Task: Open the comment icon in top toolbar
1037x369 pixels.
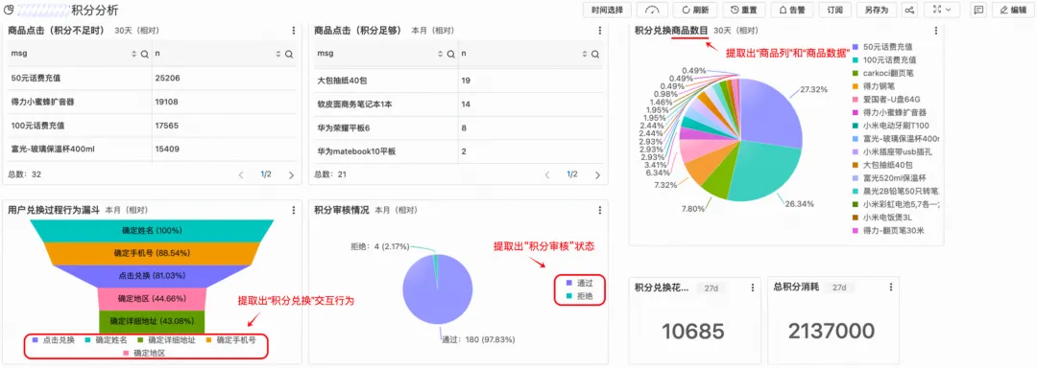Action: point(978,10)
